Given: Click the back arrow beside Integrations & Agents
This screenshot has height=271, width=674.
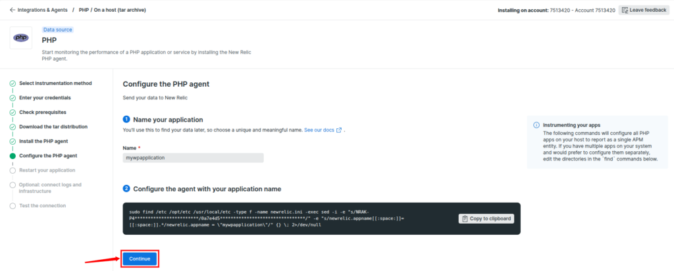Looking at the screenshot, I should (x=12, y=10).
